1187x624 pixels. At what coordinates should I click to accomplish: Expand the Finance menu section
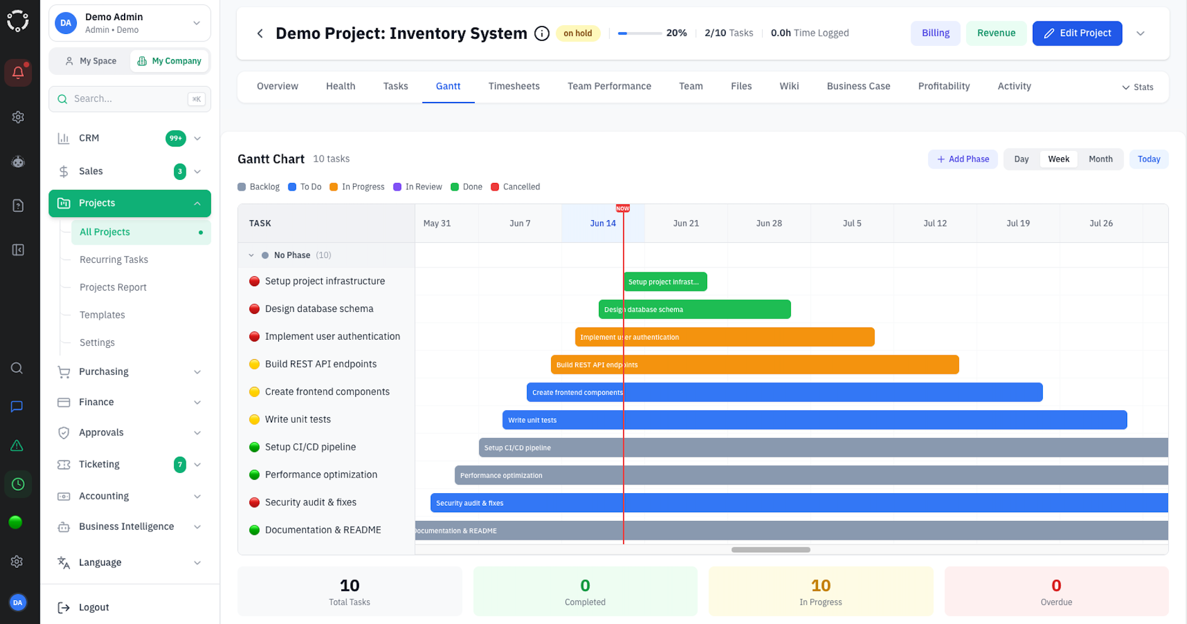(197, 402)
